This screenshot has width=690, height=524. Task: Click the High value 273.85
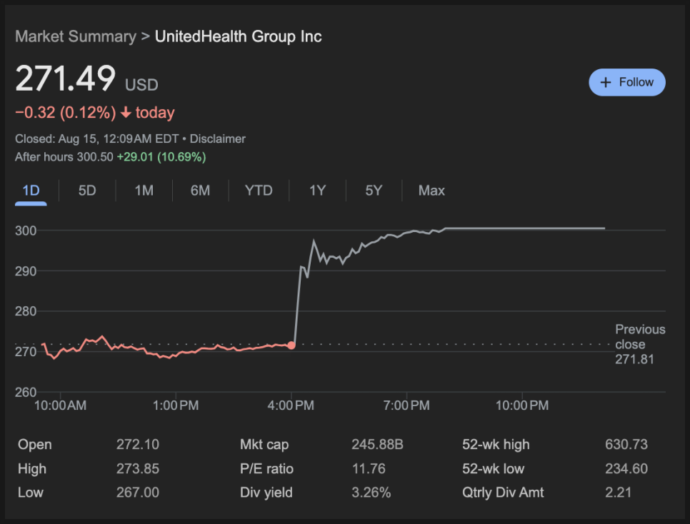click(x=138, y=468)
